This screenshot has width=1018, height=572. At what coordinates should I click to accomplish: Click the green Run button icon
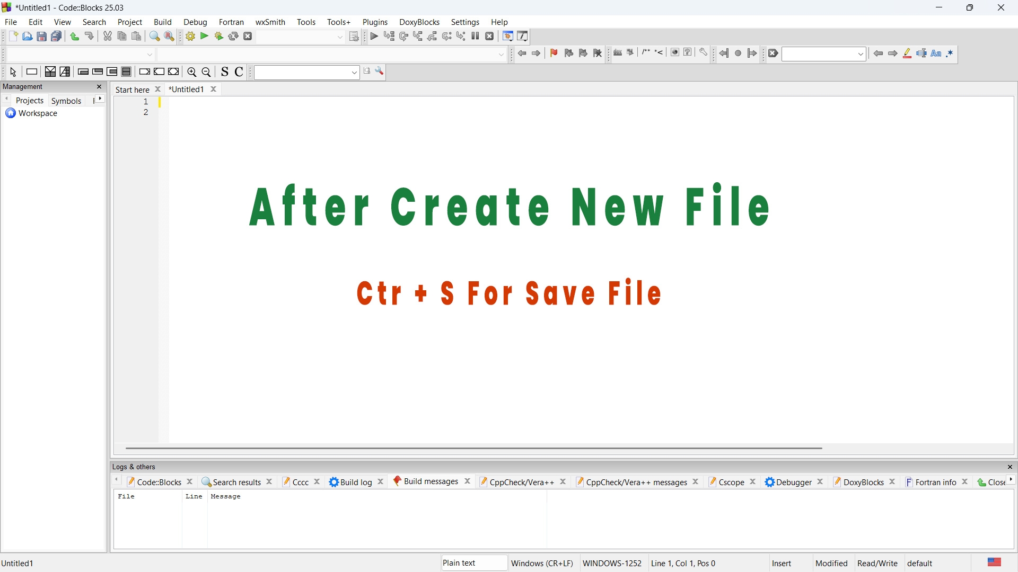(x=204, y=37)
